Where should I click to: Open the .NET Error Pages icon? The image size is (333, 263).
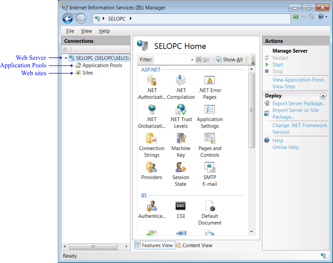(x=210, y=80)
